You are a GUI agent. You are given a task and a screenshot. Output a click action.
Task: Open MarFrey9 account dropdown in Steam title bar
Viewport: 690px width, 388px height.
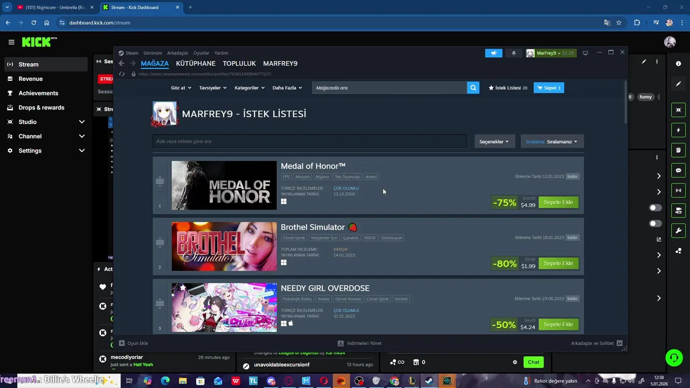tap(550, 53)
